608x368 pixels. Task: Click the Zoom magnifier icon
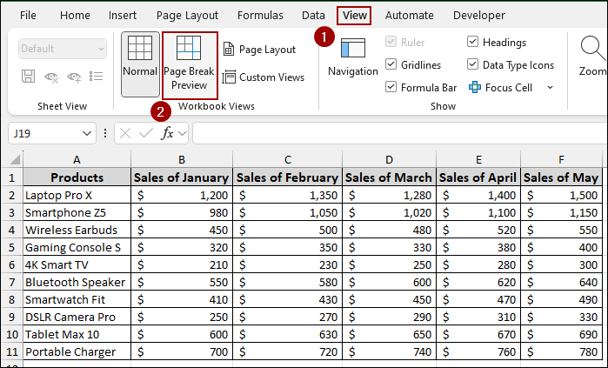tap(592, 54)
